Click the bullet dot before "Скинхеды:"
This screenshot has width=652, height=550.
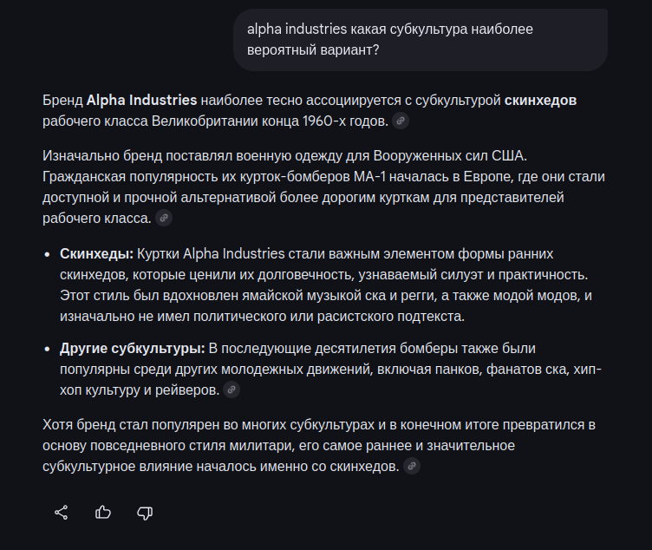(47, 254)
